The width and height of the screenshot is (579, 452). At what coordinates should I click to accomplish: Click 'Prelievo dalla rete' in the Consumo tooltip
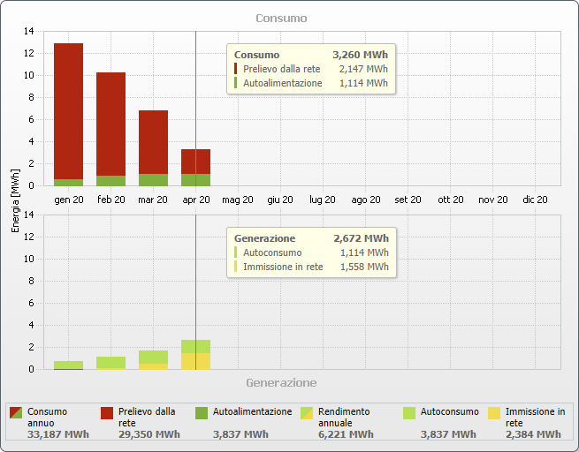282,69
